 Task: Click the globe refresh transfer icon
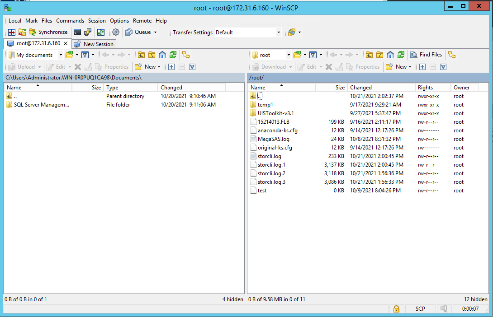(x=292, y=32)
